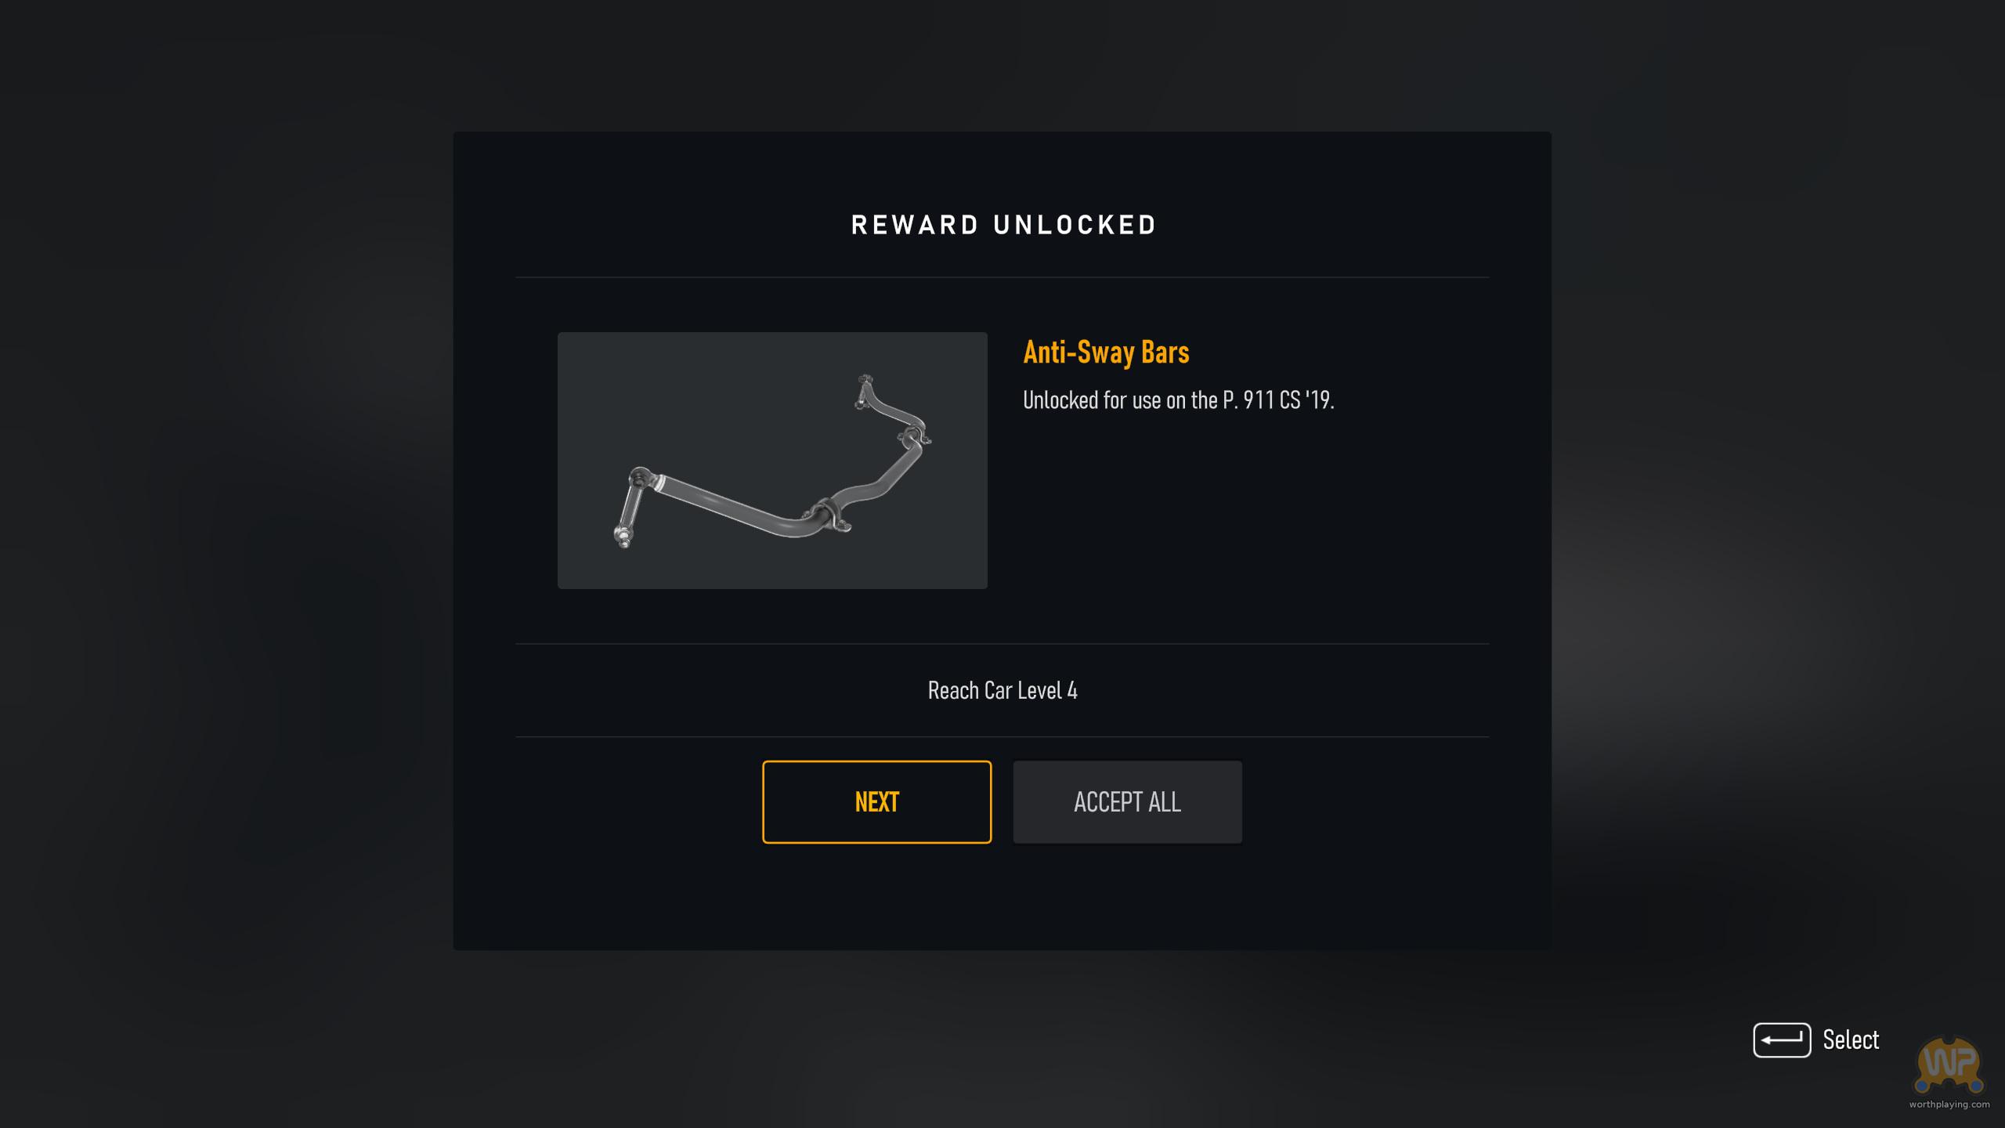The width and height of the screenshot is (2005, 1128).
Task: Click the Anti-Sway Bars title
Action: (x=1106, y=352)
